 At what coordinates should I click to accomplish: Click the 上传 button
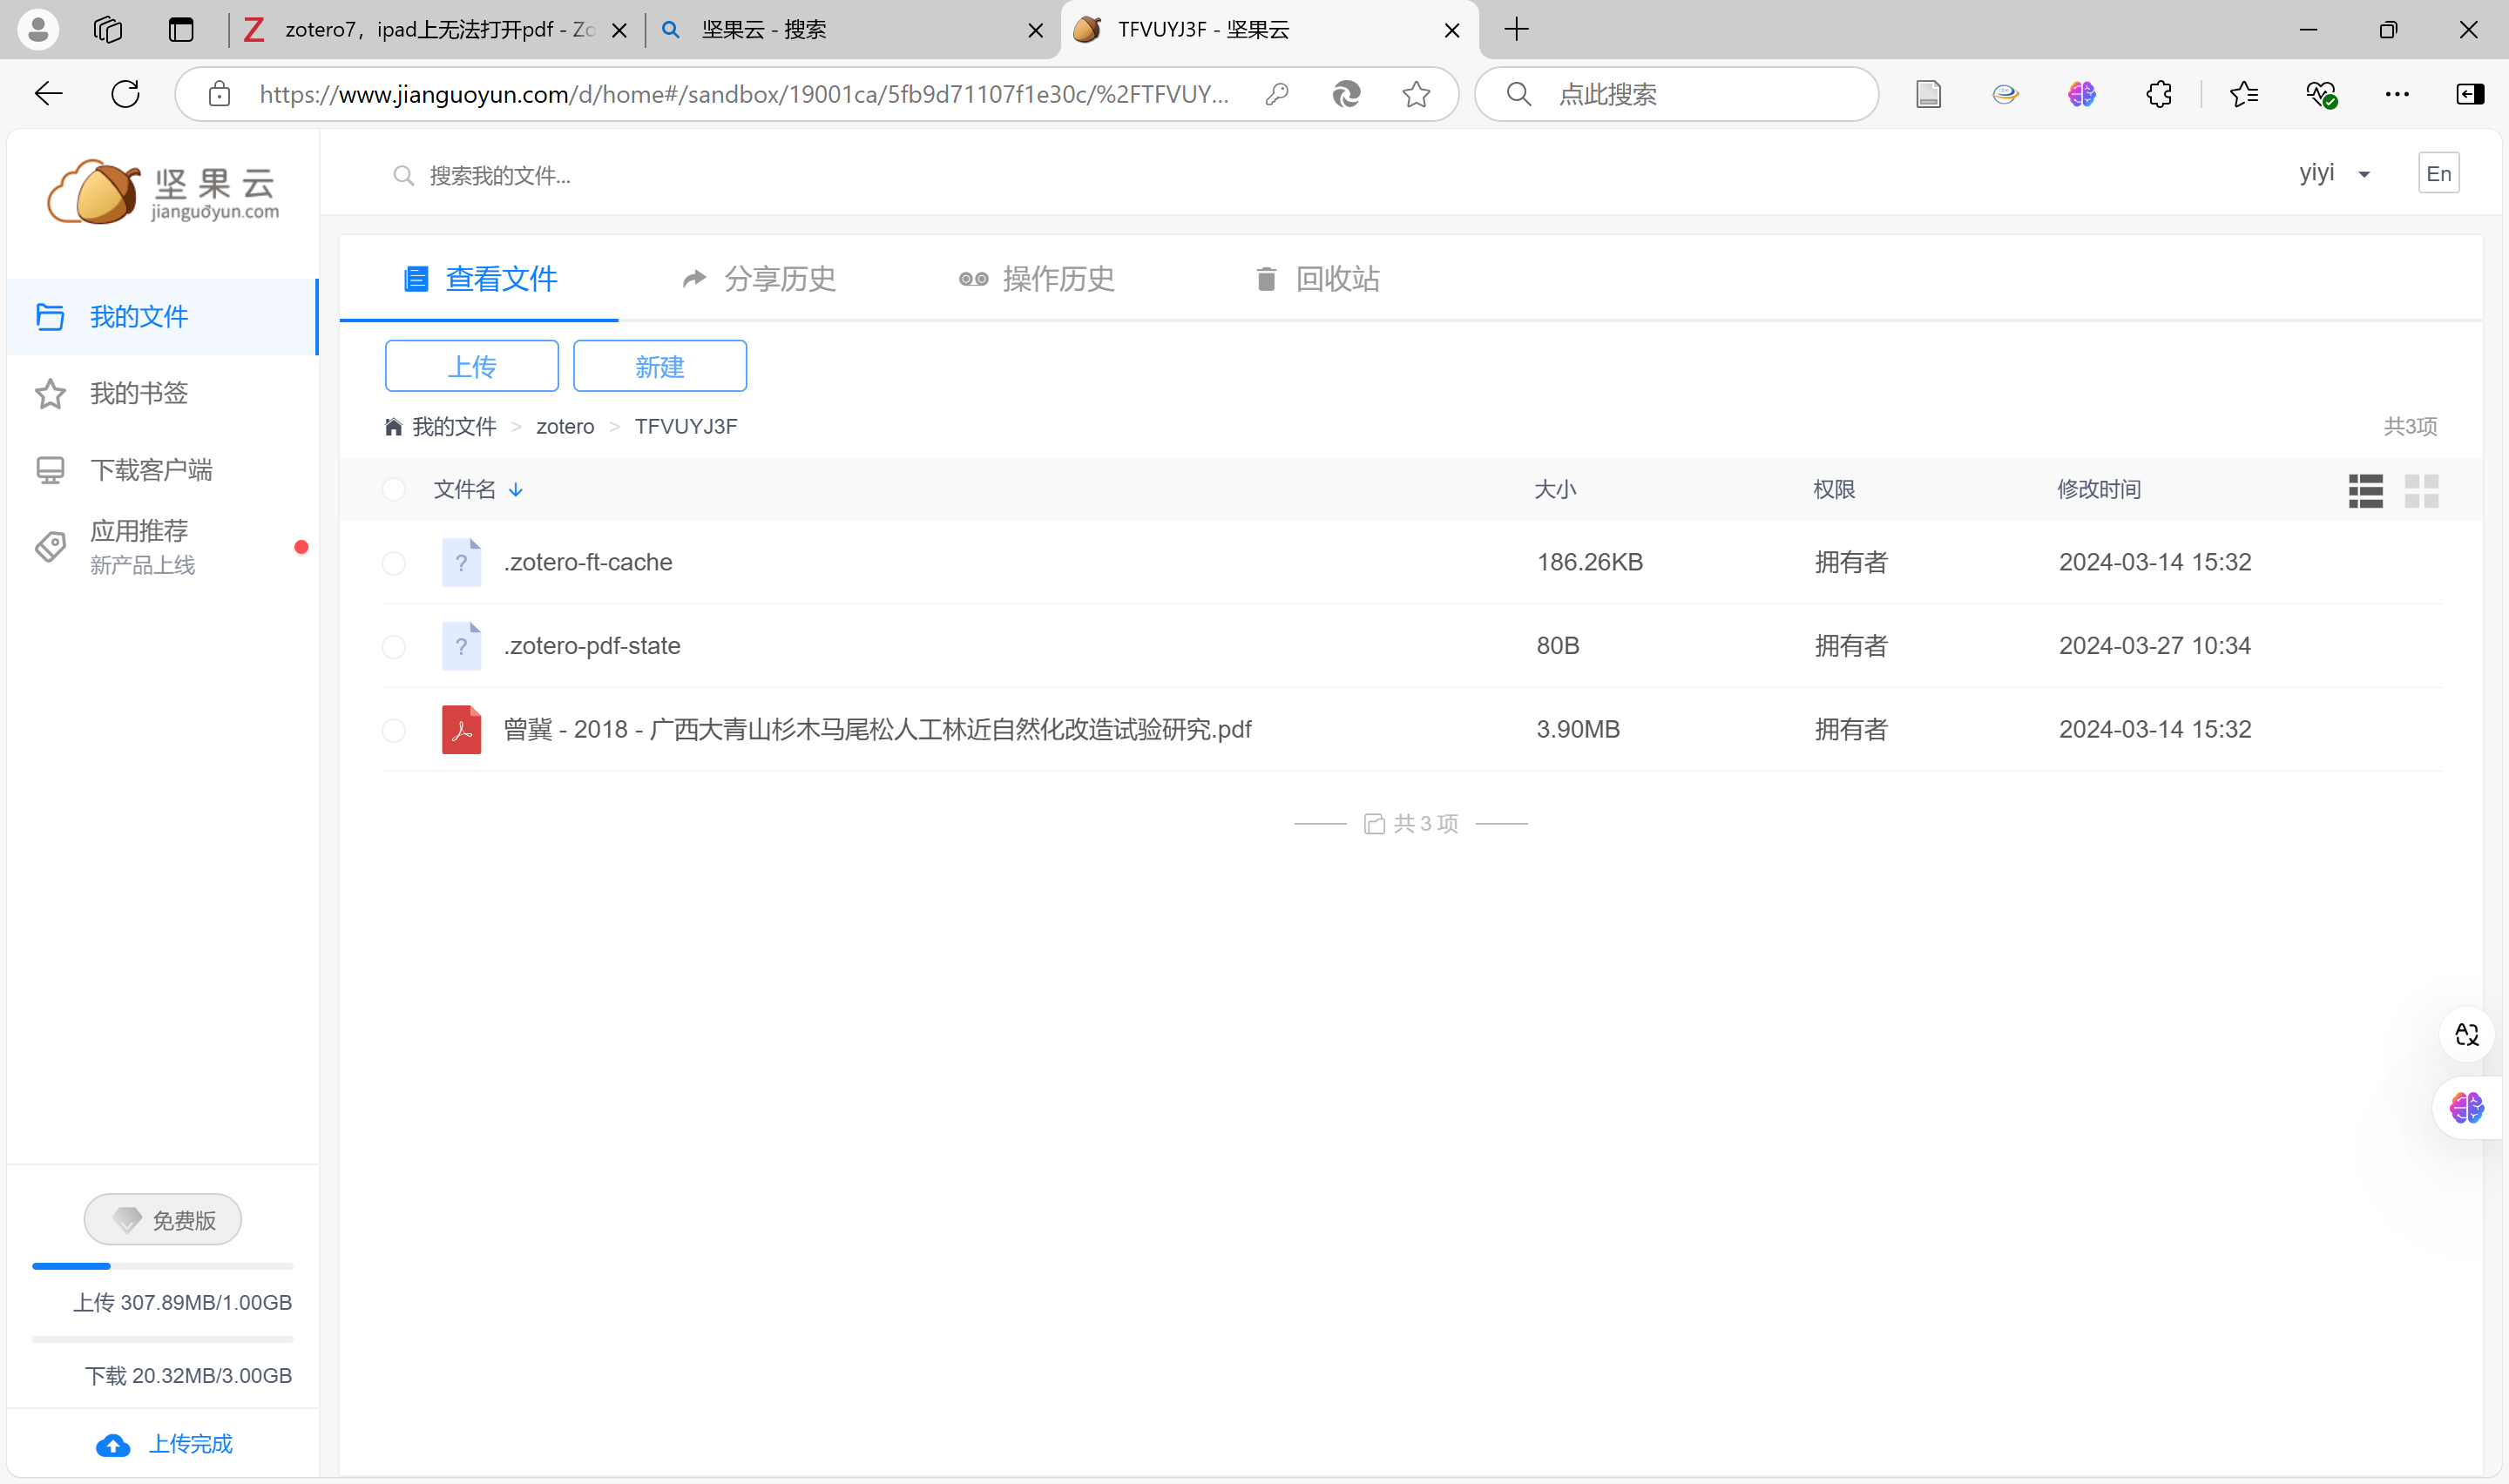pyautogui.click(x=471, y=366)
